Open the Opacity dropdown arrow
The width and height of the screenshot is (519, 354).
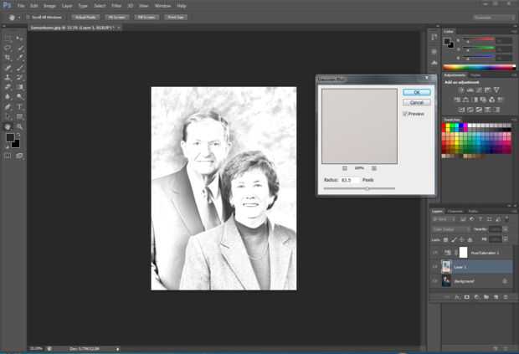point(506,229)
